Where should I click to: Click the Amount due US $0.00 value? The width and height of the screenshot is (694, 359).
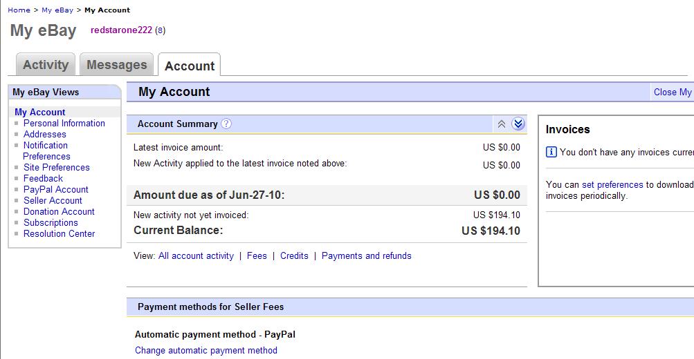tap(497, 195)
